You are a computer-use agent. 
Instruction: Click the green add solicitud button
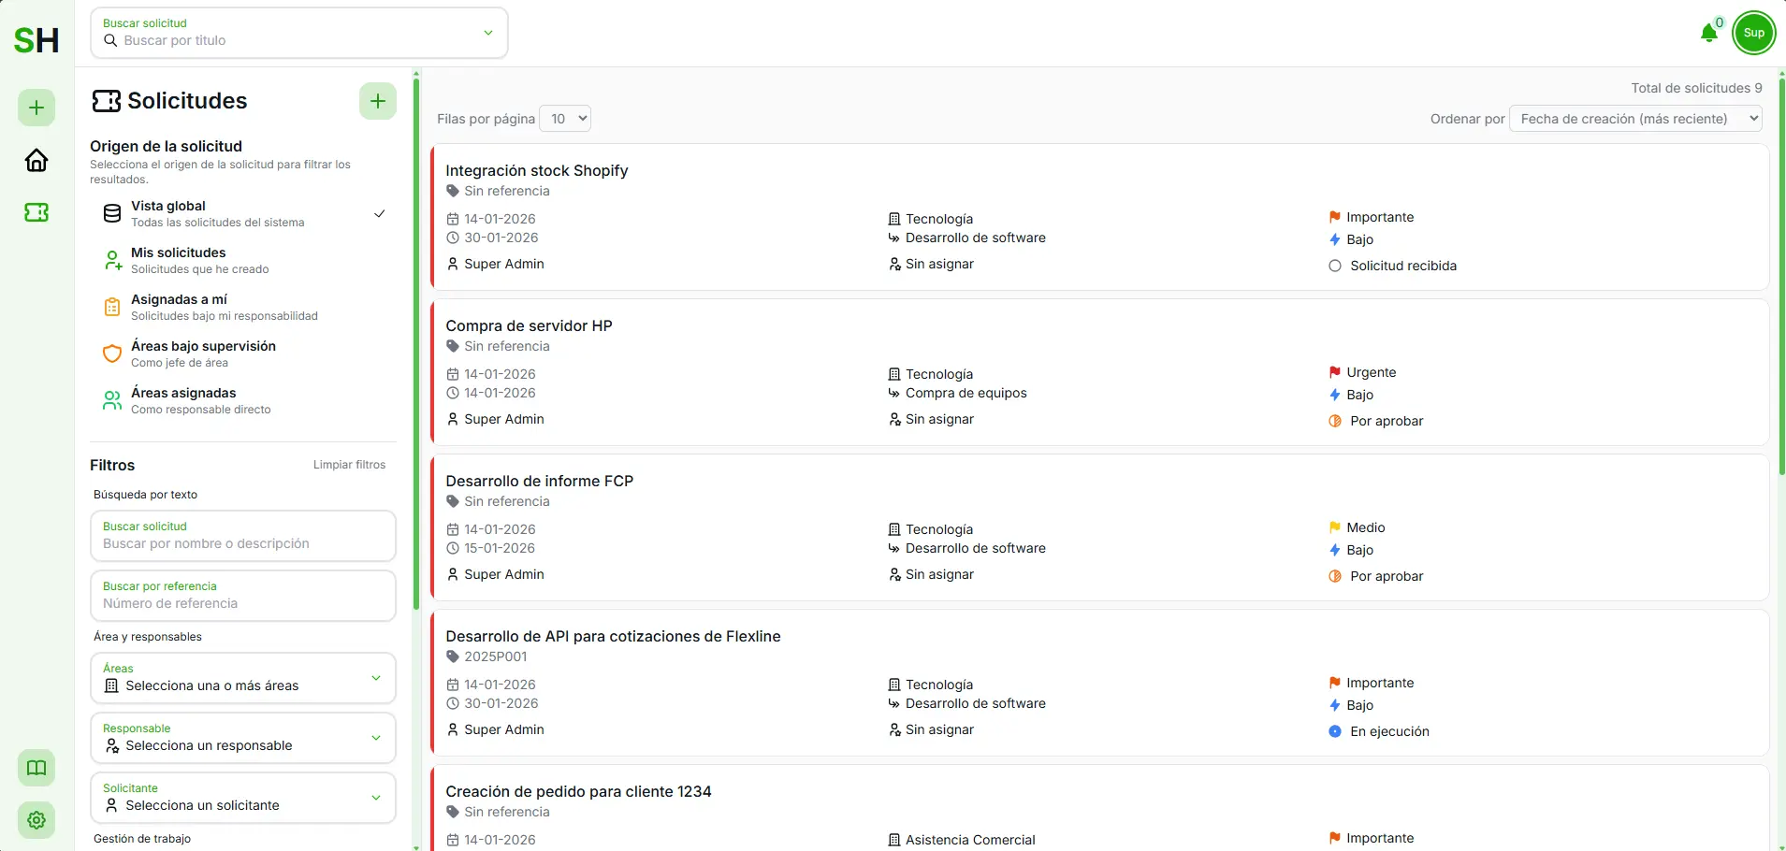[x=378, y=101]
